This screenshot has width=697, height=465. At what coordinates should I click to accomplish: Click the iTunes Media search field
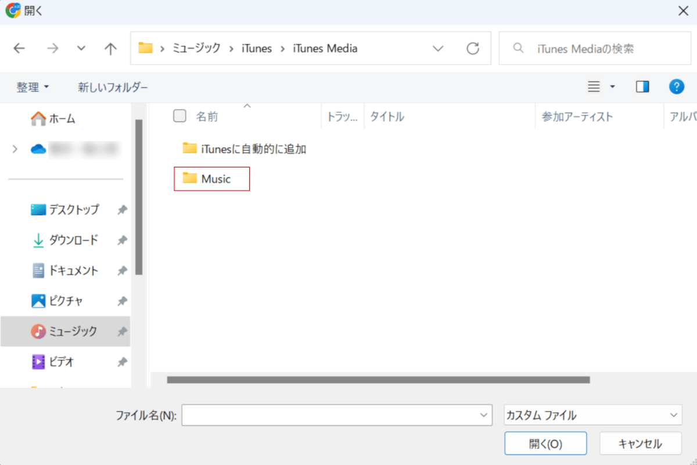coord(596,48)
